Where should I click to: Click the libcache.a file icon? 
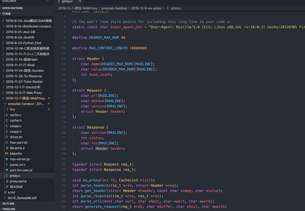coord(7,148)
